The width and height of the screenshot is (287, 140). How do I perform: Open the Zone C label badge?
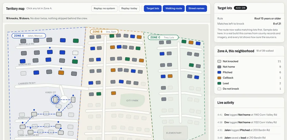[x=163, y=37]
